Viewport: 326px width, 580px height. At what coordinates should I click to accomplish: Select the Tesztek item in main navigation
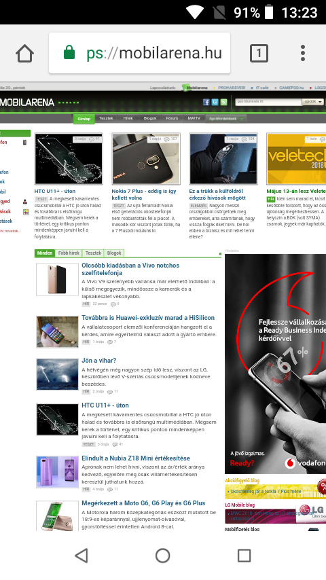click(x=106, y=118)
